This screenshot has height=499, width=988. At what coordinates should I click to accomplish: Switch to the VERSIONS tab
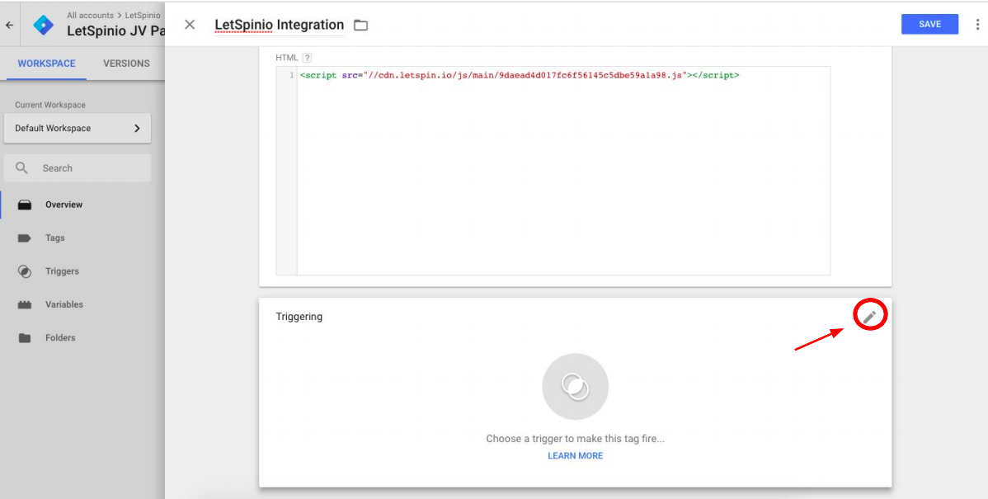(x=127, y=64)
